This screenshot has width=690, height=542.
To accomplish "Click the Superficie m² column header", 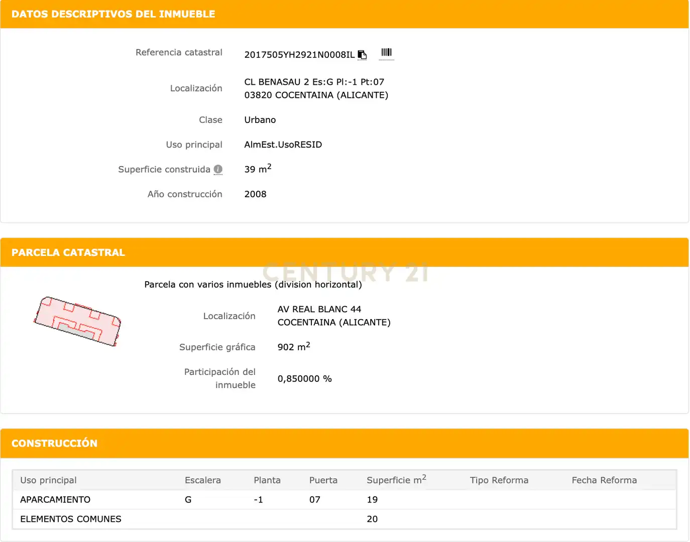I will point(396,480).
